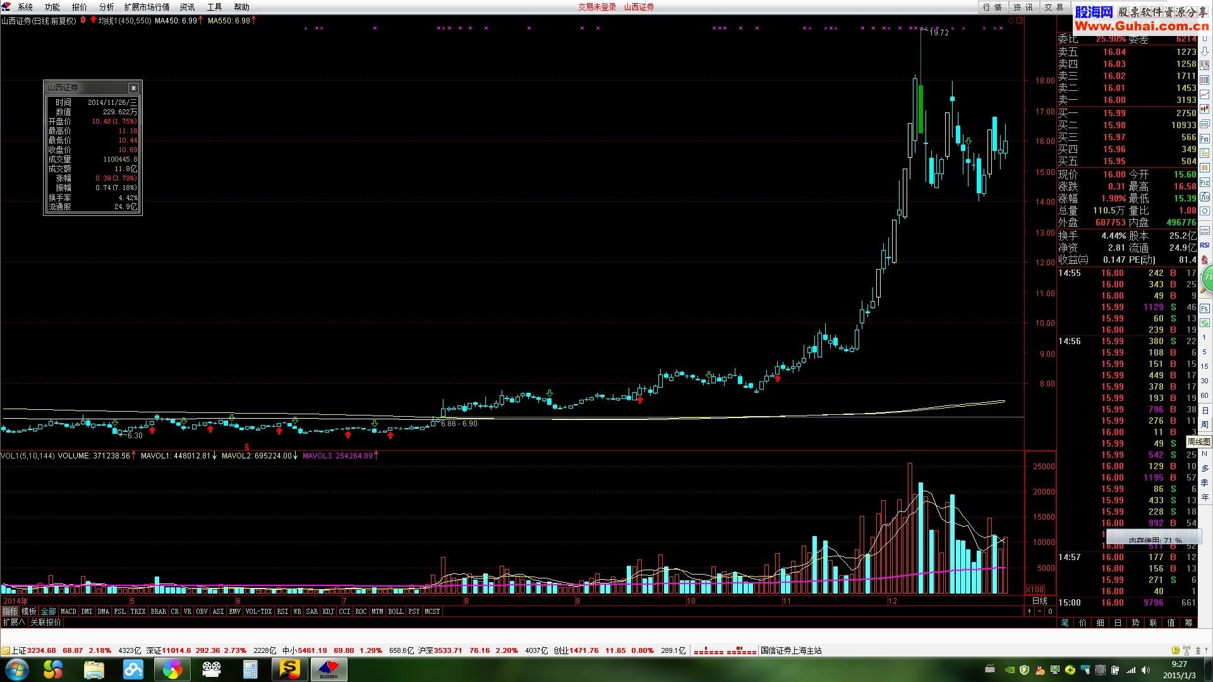Click the double up-arrow status bar icon
The image size is (1213, 682).
[1198, 650]
